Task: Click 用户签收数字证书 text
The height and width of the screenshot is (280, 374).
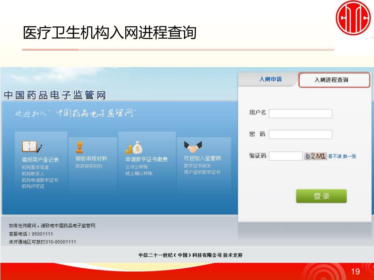Action: (202, 172)
